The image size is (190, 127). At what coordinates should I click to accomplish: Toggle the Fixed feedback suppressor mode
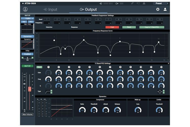[112, 27]
